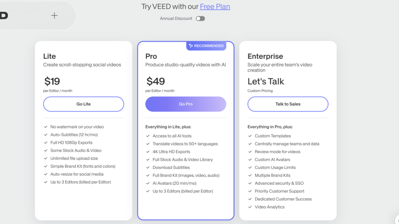The height and width of the screenshot is (224, 399).
Task: Click the checkmark next to '4K Ultra HD Exports'
Action: click(x=148, y=152)
